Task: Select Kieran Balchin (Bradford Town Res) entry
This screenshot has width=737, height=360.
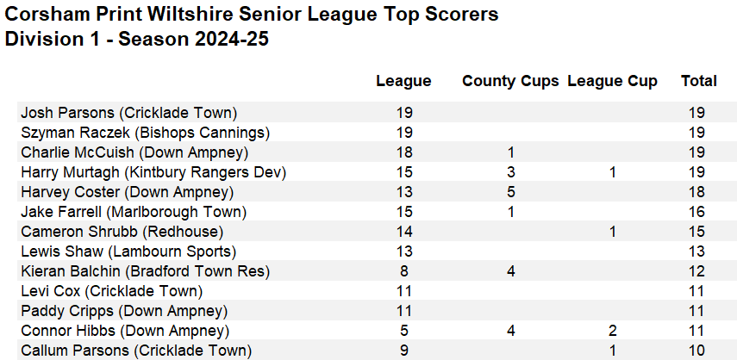Action: (146, 271)
